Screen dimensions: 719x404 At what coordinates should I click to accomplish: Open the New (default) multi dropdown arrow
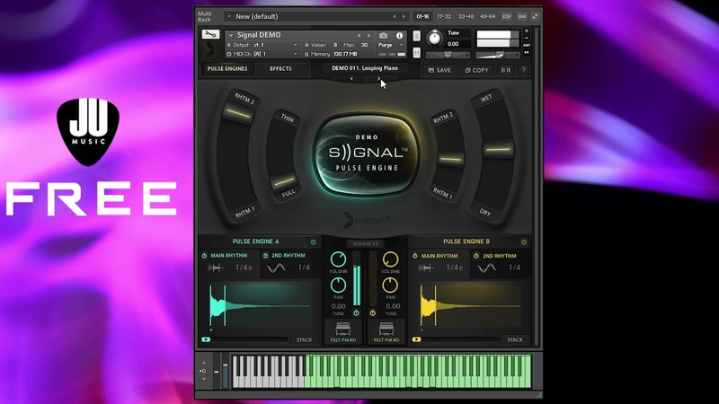[x=229, y=16]
